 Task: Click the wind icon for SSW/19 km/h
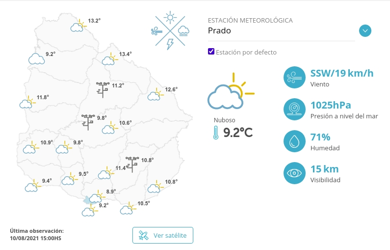pos(295,78)
